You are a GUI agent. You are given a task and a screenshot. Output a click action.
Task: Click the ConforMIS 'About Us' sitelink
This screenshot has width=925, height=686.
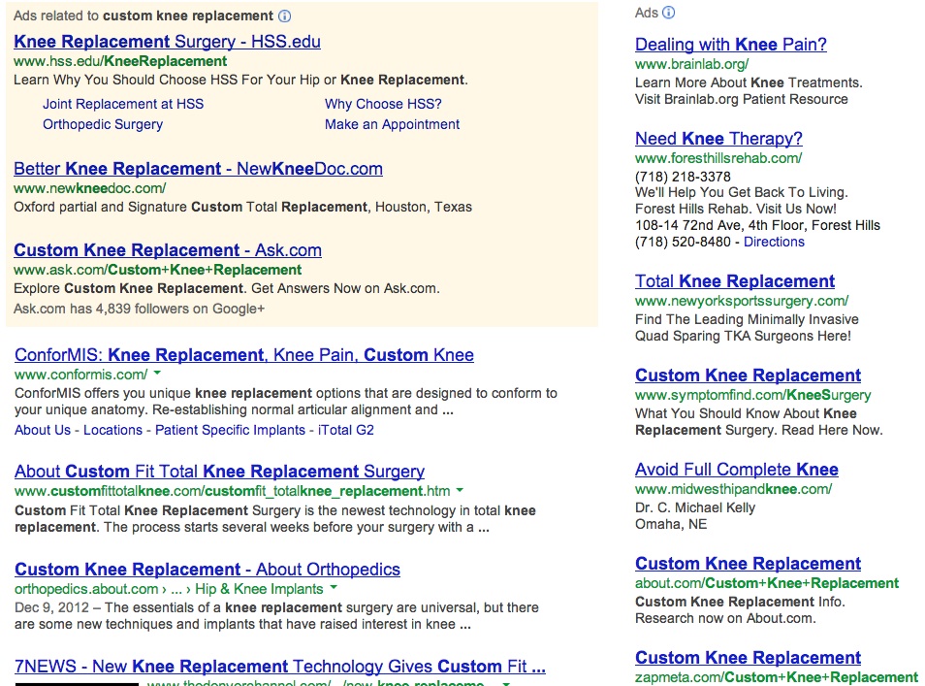(43, 430)
